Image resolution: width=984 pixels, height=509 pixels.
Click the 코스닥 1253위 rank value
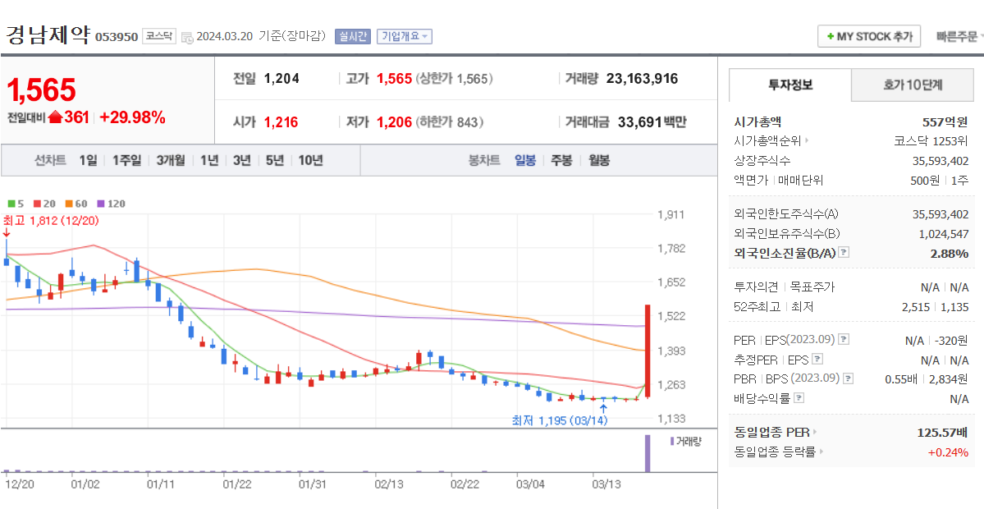click(x=931, y=140)
